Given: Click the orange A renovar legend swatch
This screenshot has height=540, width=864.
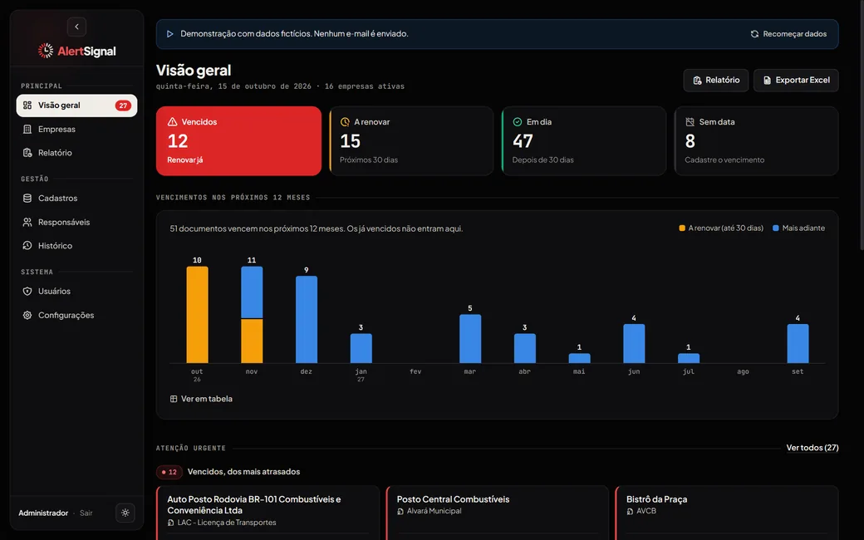Looking at the screenshot, I should (x=682, y=228).
